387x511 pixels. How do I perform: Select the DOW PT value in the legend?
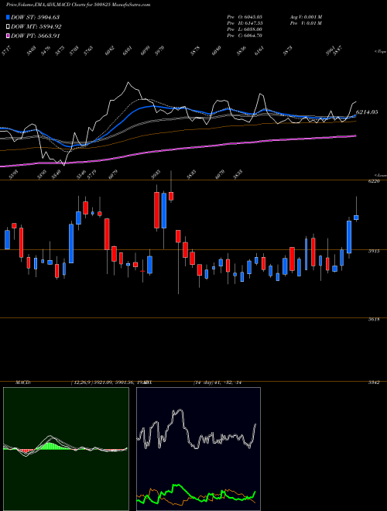point(48,36)
